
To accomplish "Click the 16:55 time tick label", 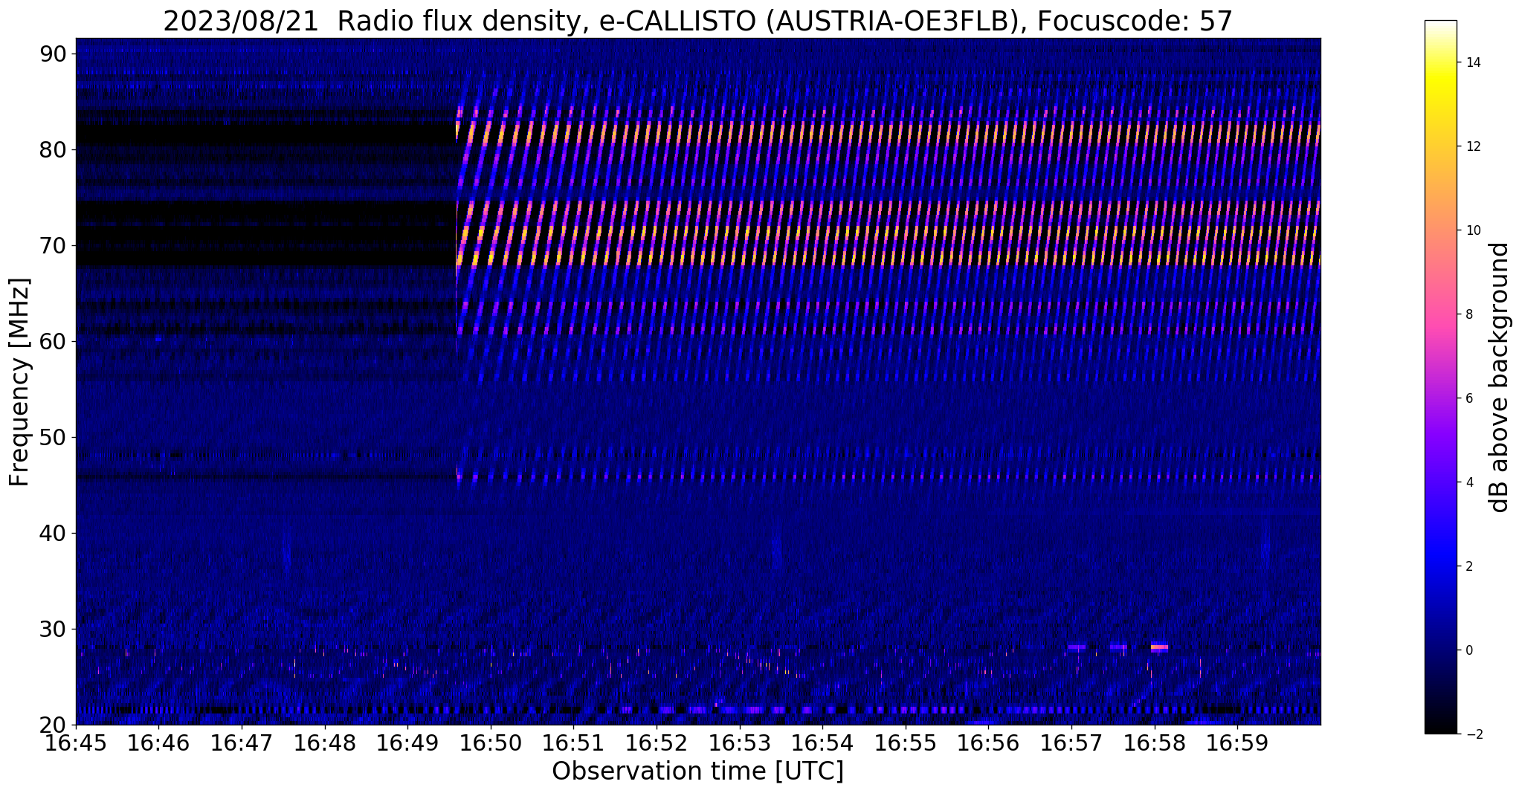I will click(906, 742).
